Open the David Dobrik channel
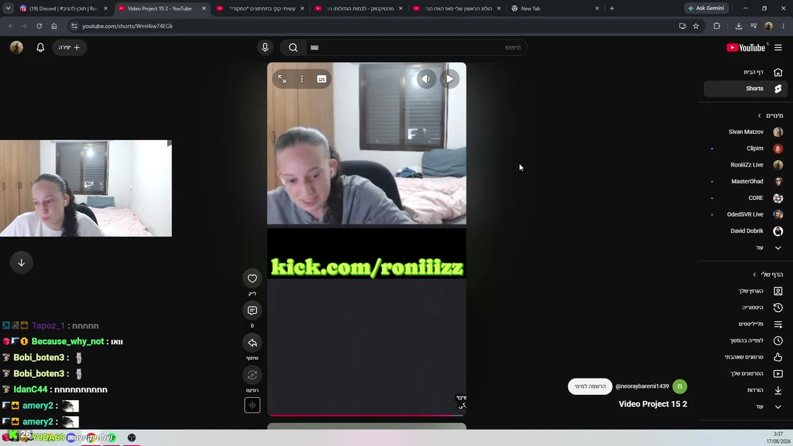The width and height of the screenshot is (793, 446). point(745,231)
